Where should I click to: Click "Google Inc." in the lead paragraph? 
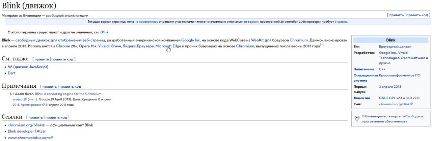[x=191, y=40]
